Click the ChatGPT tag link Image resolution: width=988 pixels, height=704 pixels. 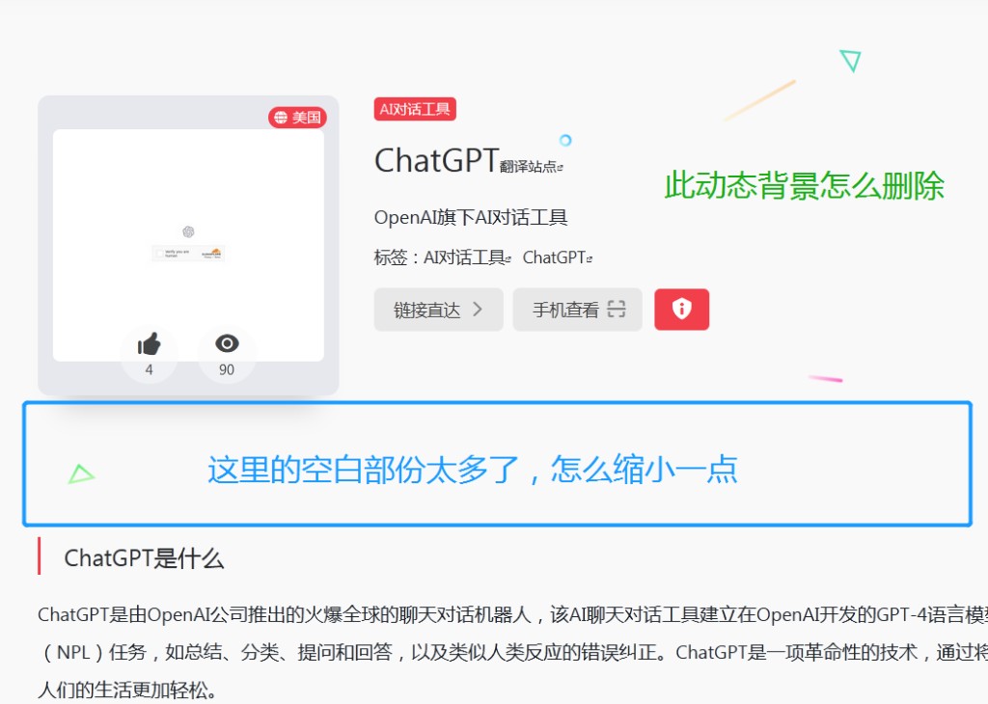[x=557, y=257]
